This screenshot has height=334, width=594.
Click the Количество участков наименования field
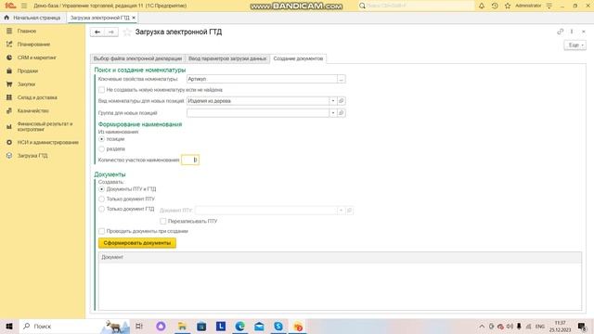[x=190, y=160]
